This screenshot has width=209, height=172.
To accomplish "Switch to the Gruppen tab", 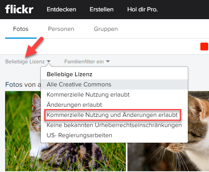I will pos(106,29).
